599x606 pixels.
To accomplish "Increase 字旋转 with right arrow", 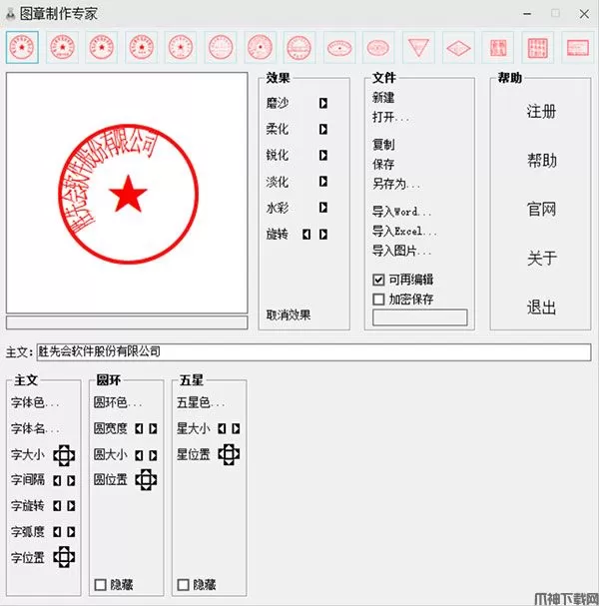I will 71,506.
